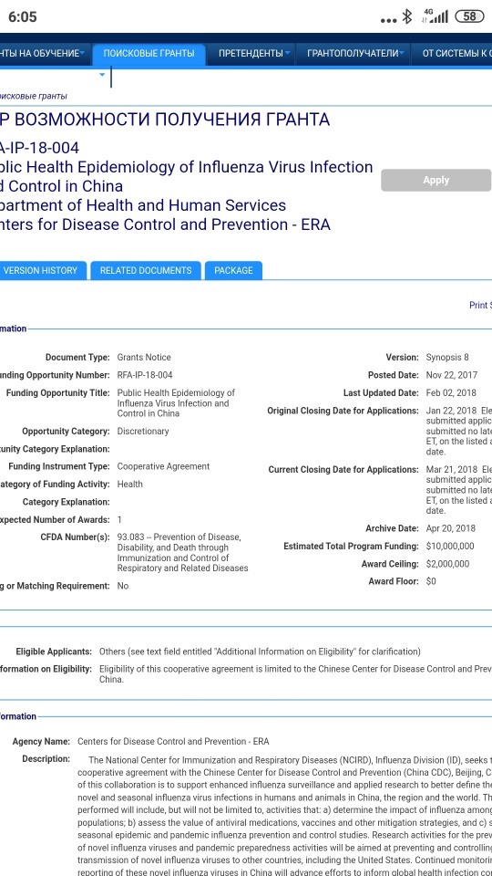Click the поисковые гранты breadcrumb link
The height and width of the screenshot is (876, 492).
[34, 96]
